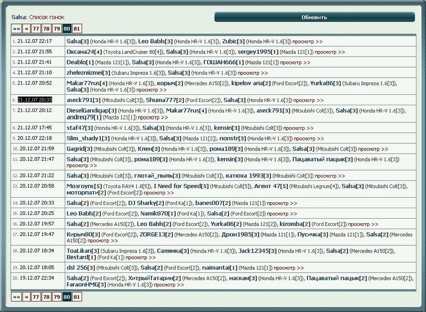The image size is (426, 312).
Task: Open DJ Sharky[2] player link
Action: (x=146, y=203)
